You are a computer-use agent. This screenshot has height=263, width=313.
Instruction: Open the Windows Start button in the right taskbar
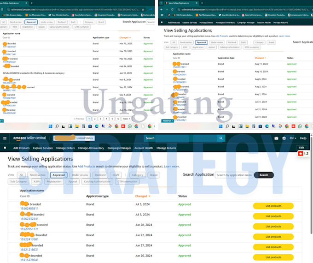pyautogui.click(x=220, y=126)
